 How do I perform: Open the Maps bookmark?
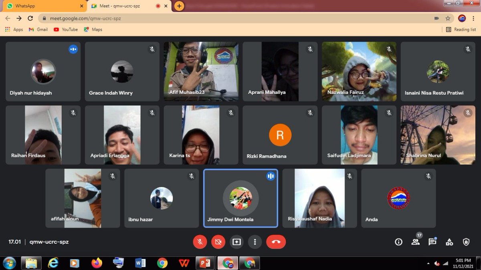[x=93, y=30]
